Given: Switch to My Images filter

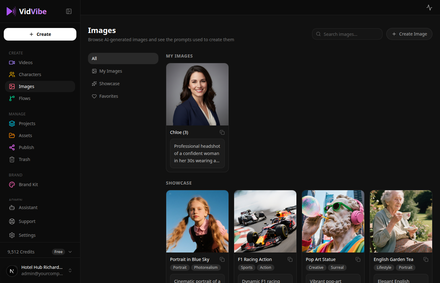Looking at the screenshot, I should (x=123, y=71).
